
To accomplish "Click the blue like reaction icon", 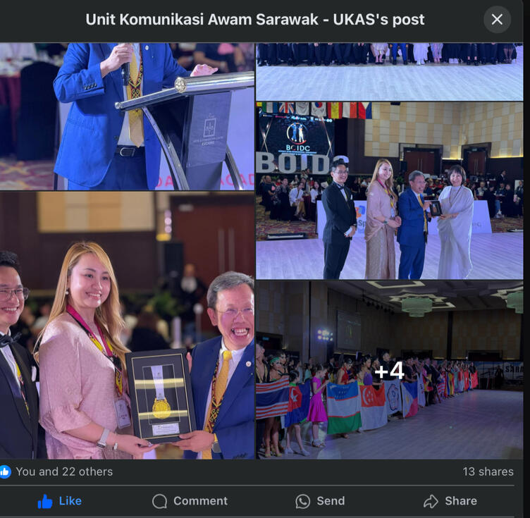I will click(5, 471).
